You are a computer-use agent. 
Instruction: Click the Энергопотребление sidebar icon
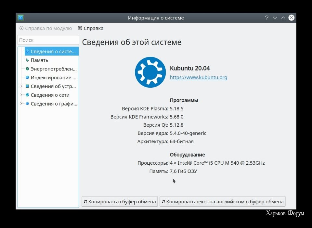(27, 69)
